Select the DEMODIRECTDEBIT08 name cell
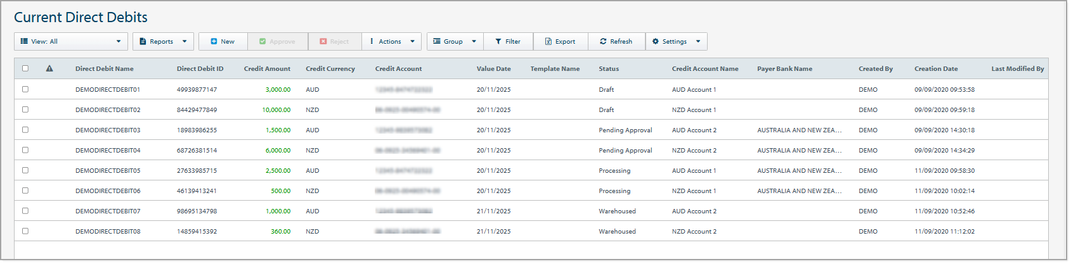1071x264 pixels. point(108,232)
